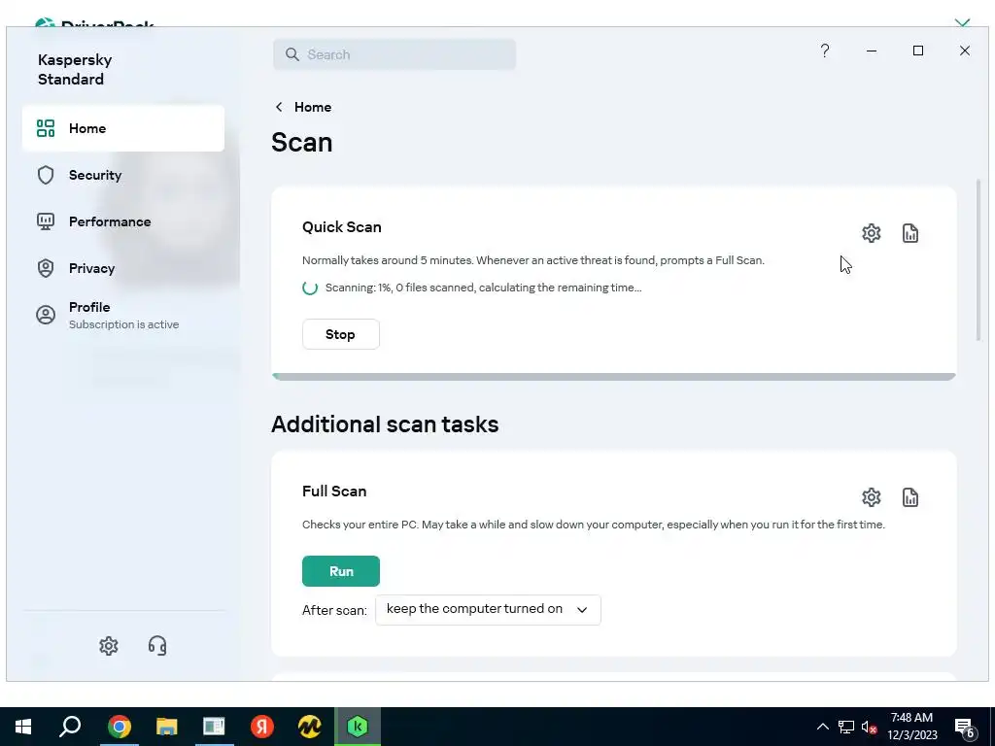
Task: Click Kaspersky icon in taskbar
Action: coord(358,727)
